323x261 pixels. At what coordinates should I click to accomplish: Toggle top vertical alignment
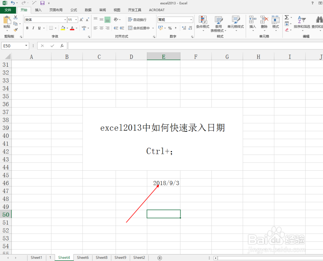point(95,19)
